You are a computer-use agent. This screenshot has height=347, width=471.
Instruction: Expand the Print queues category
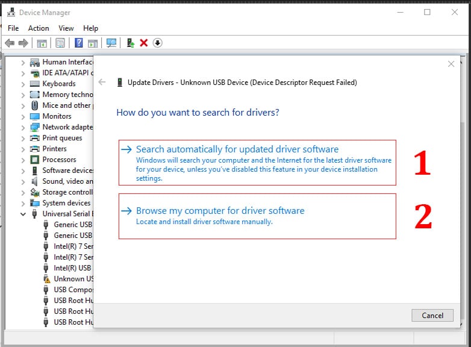(23, 138)
